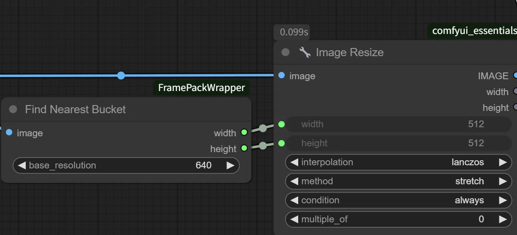
Task: Select previous interpolation option with left arrow
Action: click(294, 162)
